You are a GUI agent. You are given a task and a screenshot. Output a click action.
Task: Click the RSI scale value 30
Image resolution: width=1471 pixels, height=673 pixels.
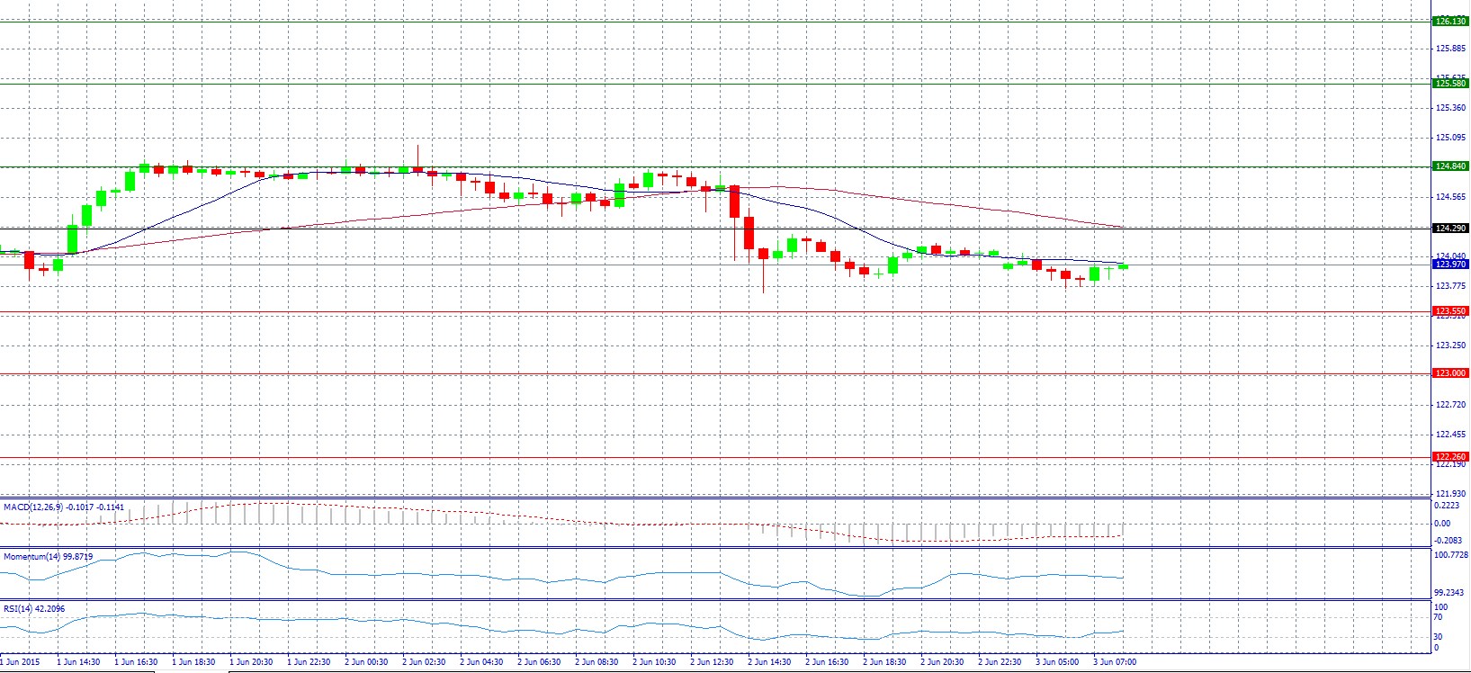pos(1438,637)
